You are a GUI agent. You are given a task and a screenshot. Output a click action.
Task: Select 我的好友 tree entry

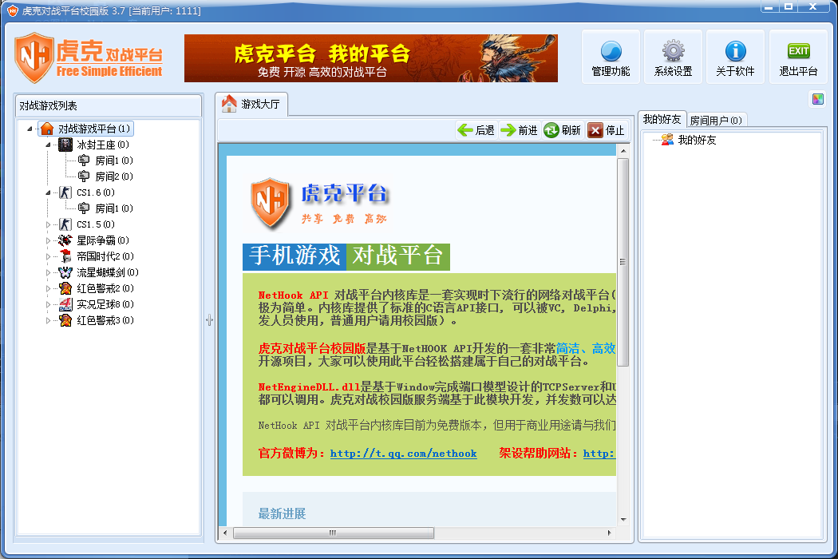click(697, 141)
